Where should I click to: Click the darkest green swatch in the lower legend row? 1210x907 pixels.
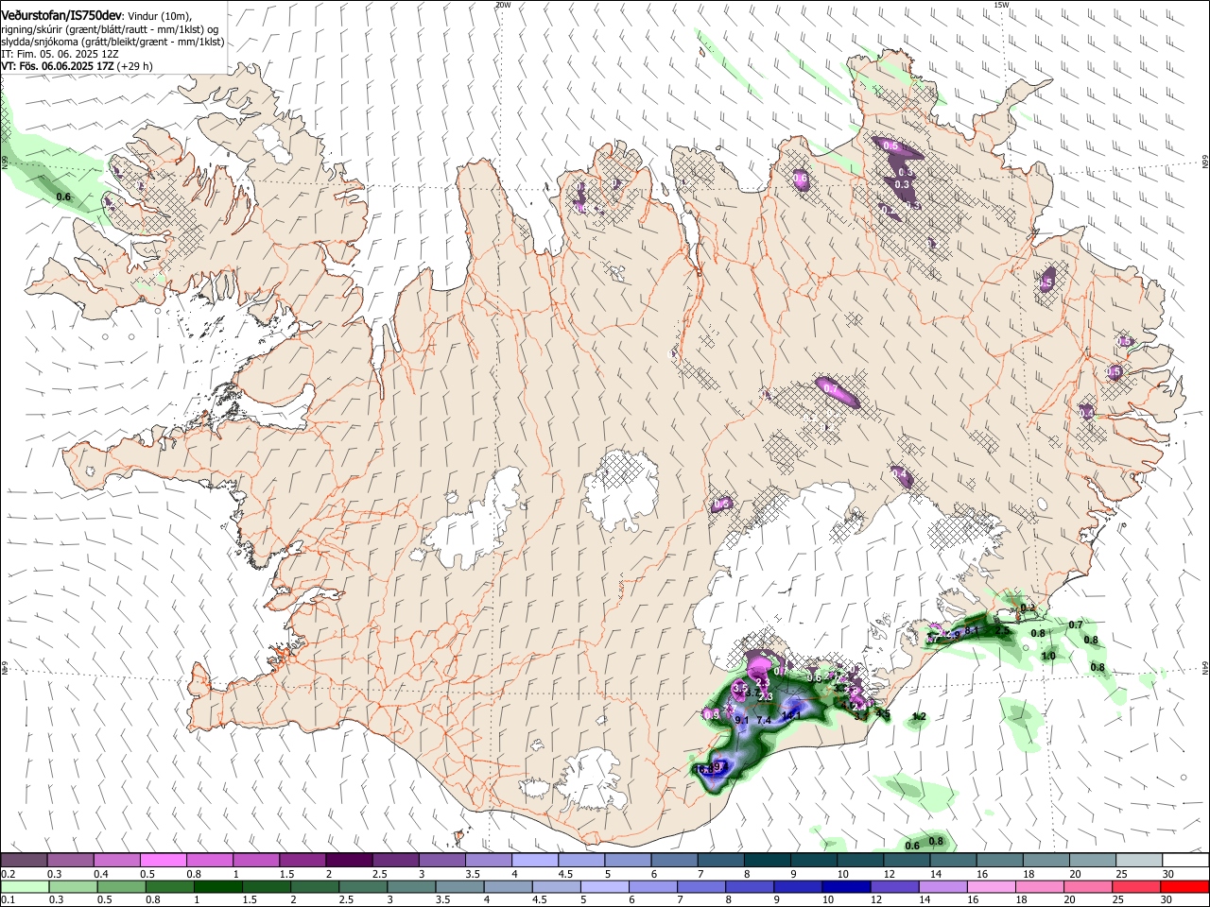click(217, 886)
